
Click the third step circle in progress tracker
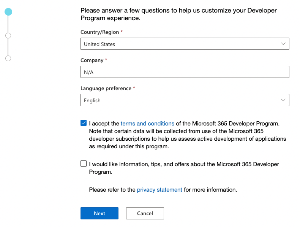8,58
